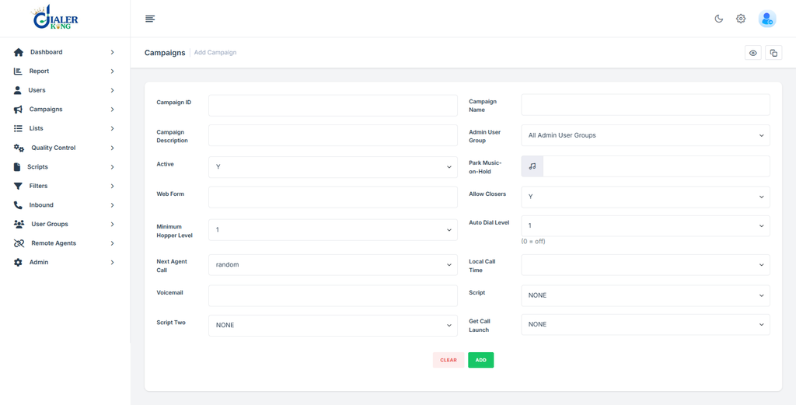
Task: Open the Minimum Hopper Level dropdown
Action: click(333, 230)
